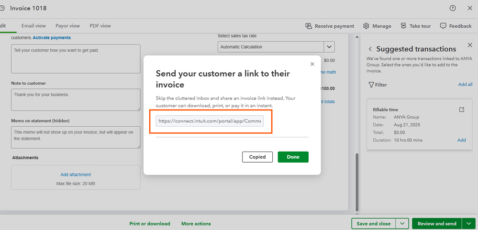Add the Billable time transaction
The height and width of the screenshot is (230, 478).
point(462,140)
